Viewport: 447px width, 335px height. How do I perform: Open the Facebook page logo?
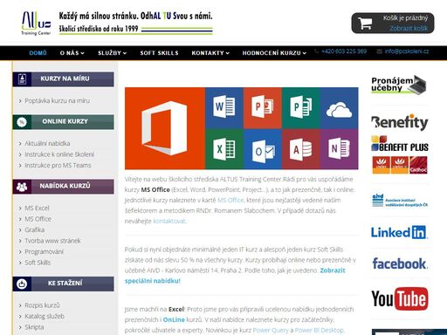400,263
